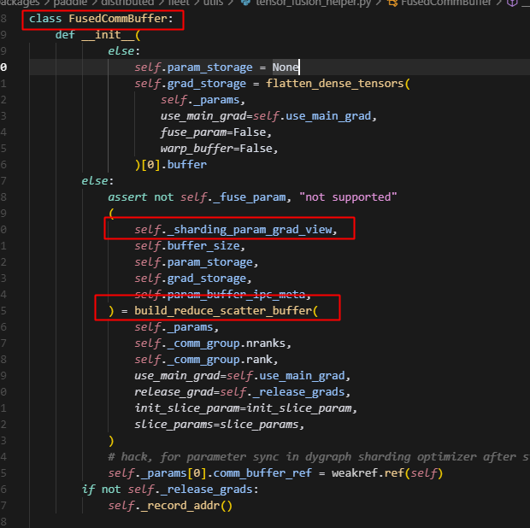530x528 pixels.
Task: Click the "class FusedCommBuffer:" definition line
Action: (x=104, y=18)
